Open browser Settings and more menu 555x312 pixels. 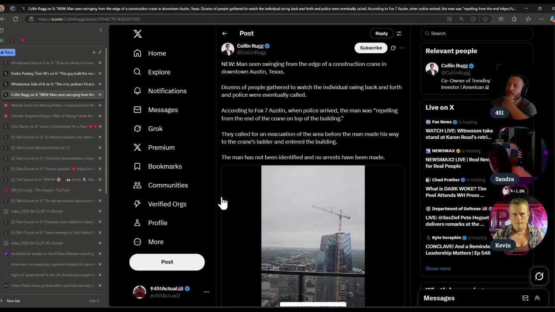click(x=541, y=19)
